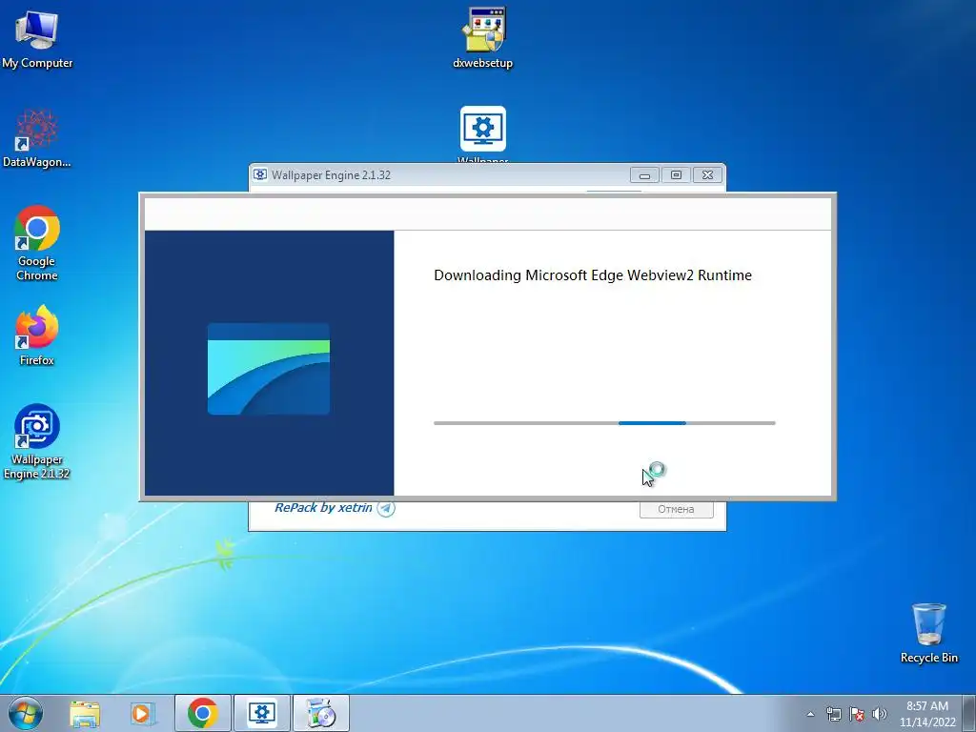Click the Webview2 download progress bar
The width and height of the screenshot is (976, 732).
pos(604,423)
